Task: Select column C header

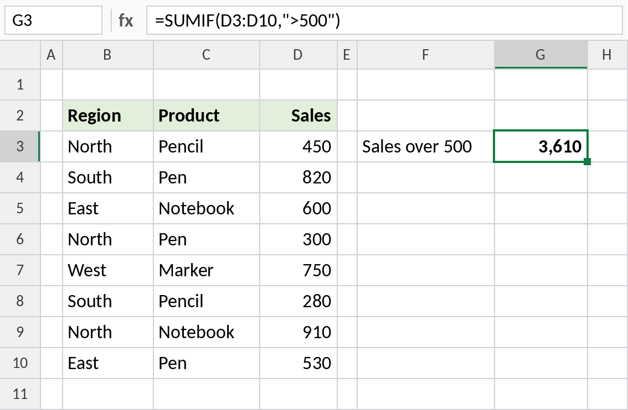Action: (207, 55)
